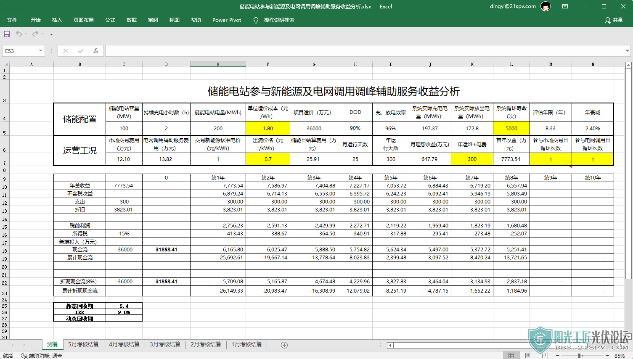Open Ribbon Display Options icon
The height and width of the screenshot is (359, 633).
[x=566, y=6]
